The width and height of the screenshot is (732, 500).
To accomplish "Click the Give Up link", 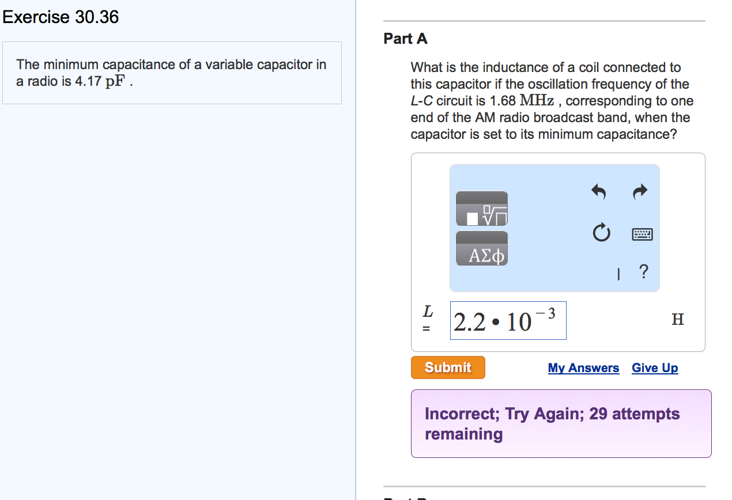I will click(x=655, y=368).
